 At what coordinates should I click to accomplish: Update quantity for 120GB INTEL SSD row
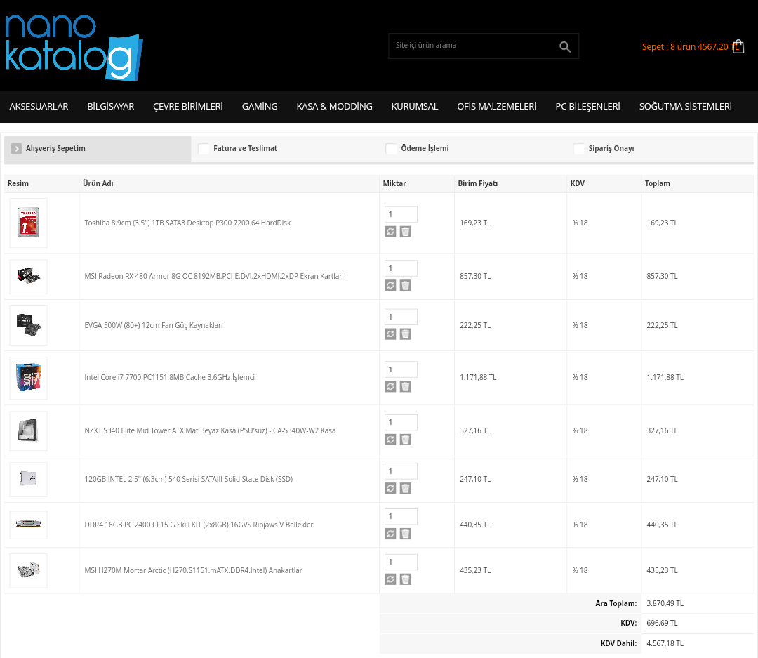tap(390, 488)
